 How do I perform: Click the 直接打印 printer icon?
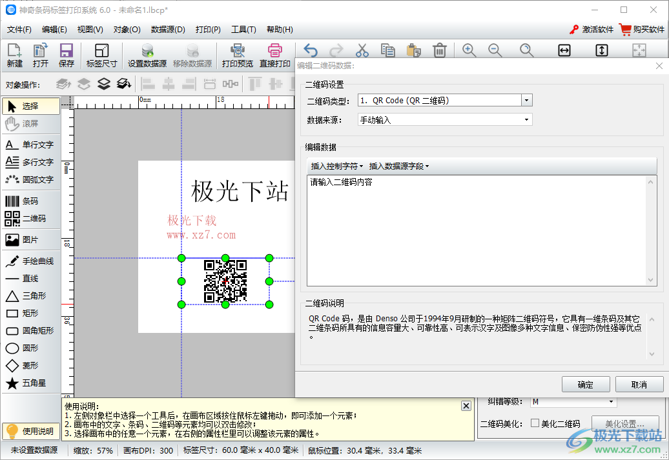[275, 55]
